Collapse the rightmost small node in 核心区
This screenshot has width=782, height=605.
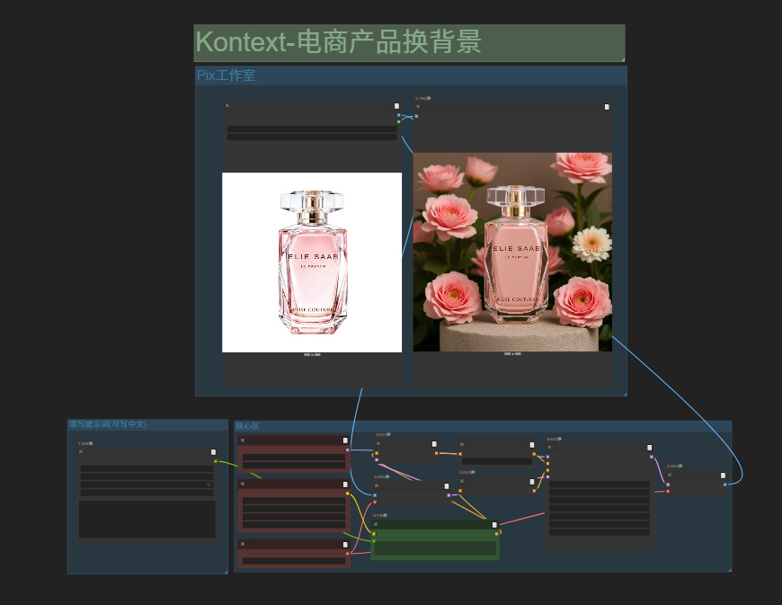(x=670, y=475)
